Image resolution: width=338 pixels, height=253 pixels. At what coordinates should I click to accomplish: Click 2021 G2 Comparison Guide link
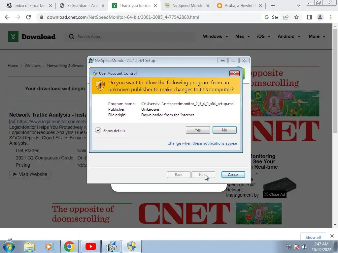pyautogui.click(x=45, y=158)
